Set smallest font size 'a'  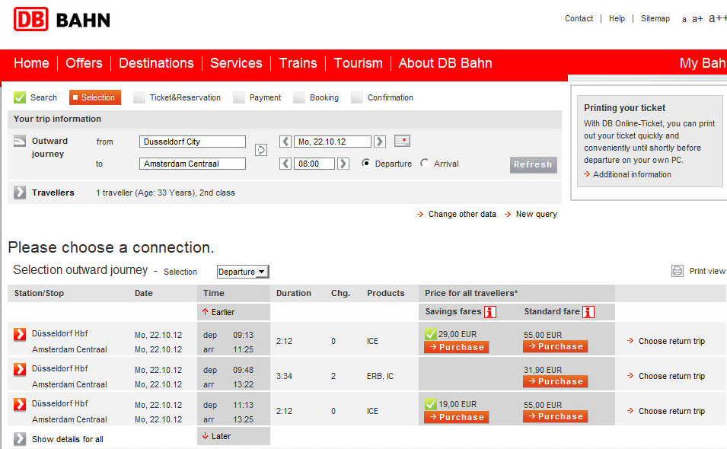click(684, 20)
